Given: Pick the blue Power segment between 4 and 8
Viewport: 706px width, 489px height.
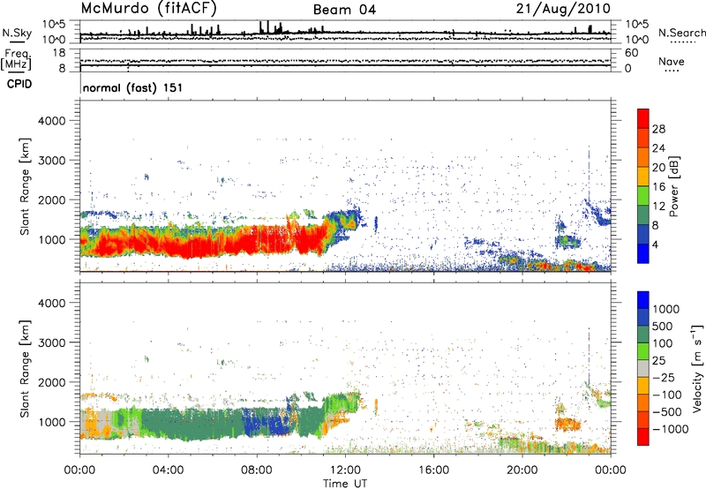Looking at the screenshot, I should click(643, 234).
